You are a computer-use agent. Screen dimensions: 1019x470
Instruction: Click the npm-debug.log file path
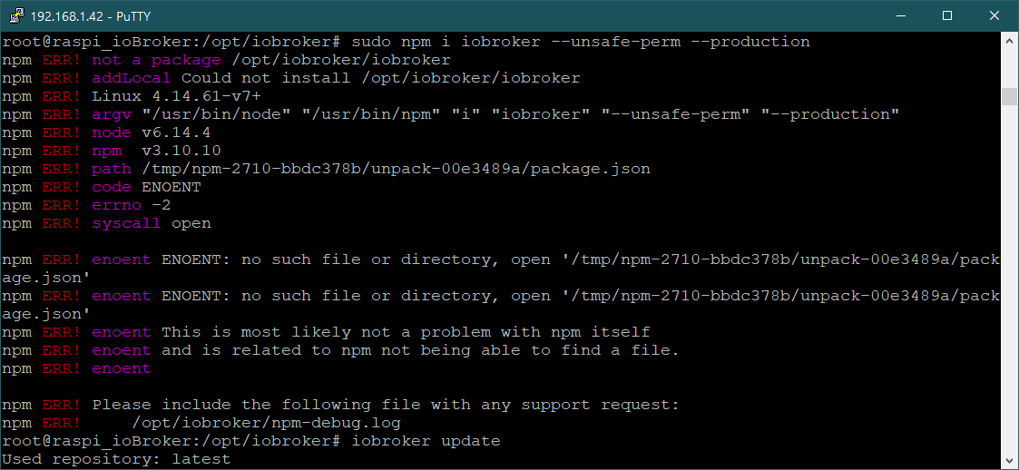pyautogui.click(x=266, y=423)
